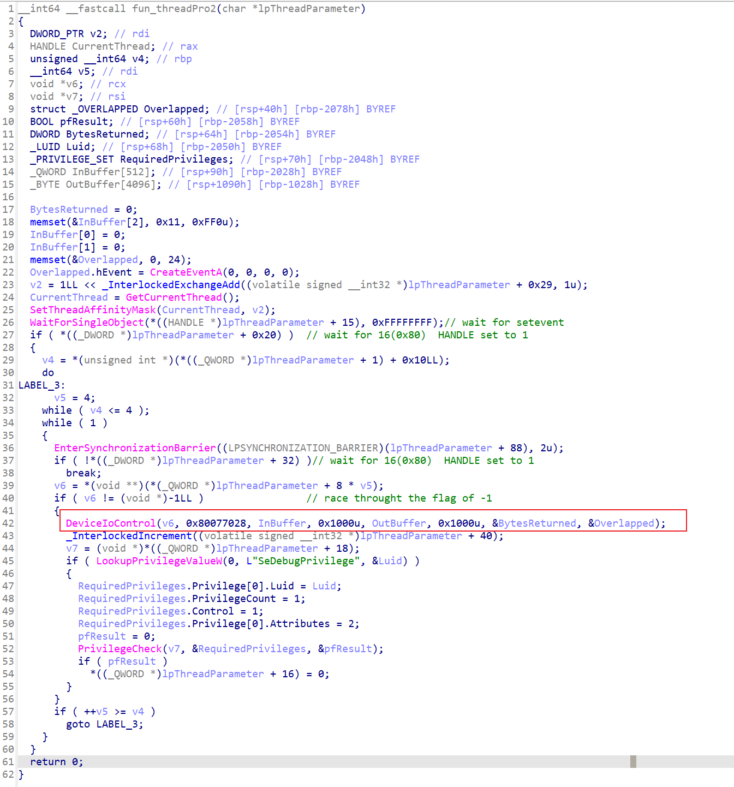Select the IOCTL code 0x80077028
Image resolution: width=734 pixels, height=787 pixels.
216,523
